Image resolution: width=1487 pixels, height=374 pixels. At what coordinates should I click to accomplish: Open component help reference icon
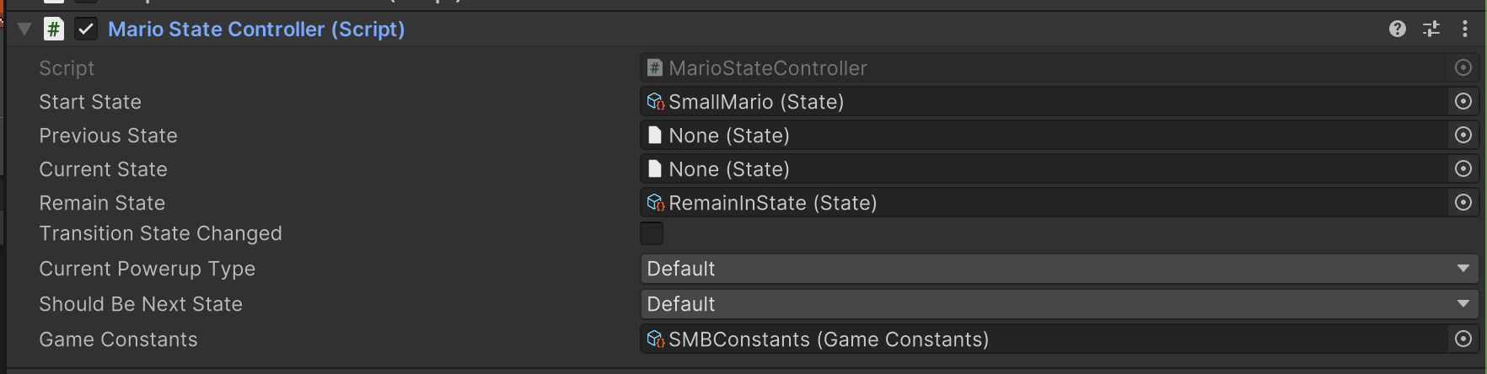[x=1398, y=29]
